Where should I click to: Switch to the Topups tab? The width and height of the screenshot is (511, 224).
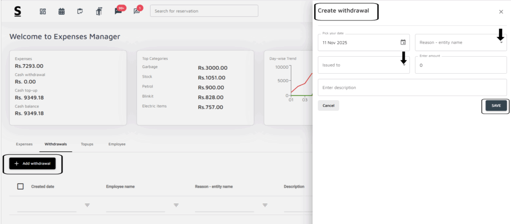(x=87, y=144)
